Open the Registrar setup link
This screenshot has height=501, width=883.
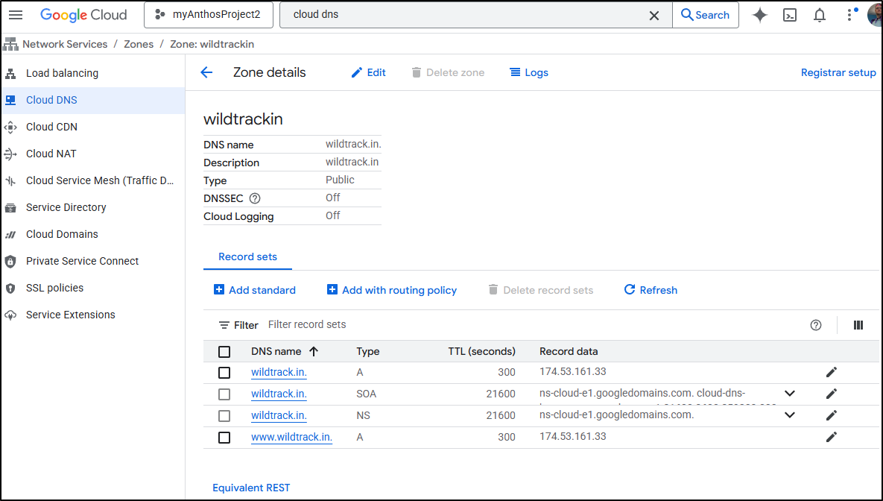tap(838, 72)
